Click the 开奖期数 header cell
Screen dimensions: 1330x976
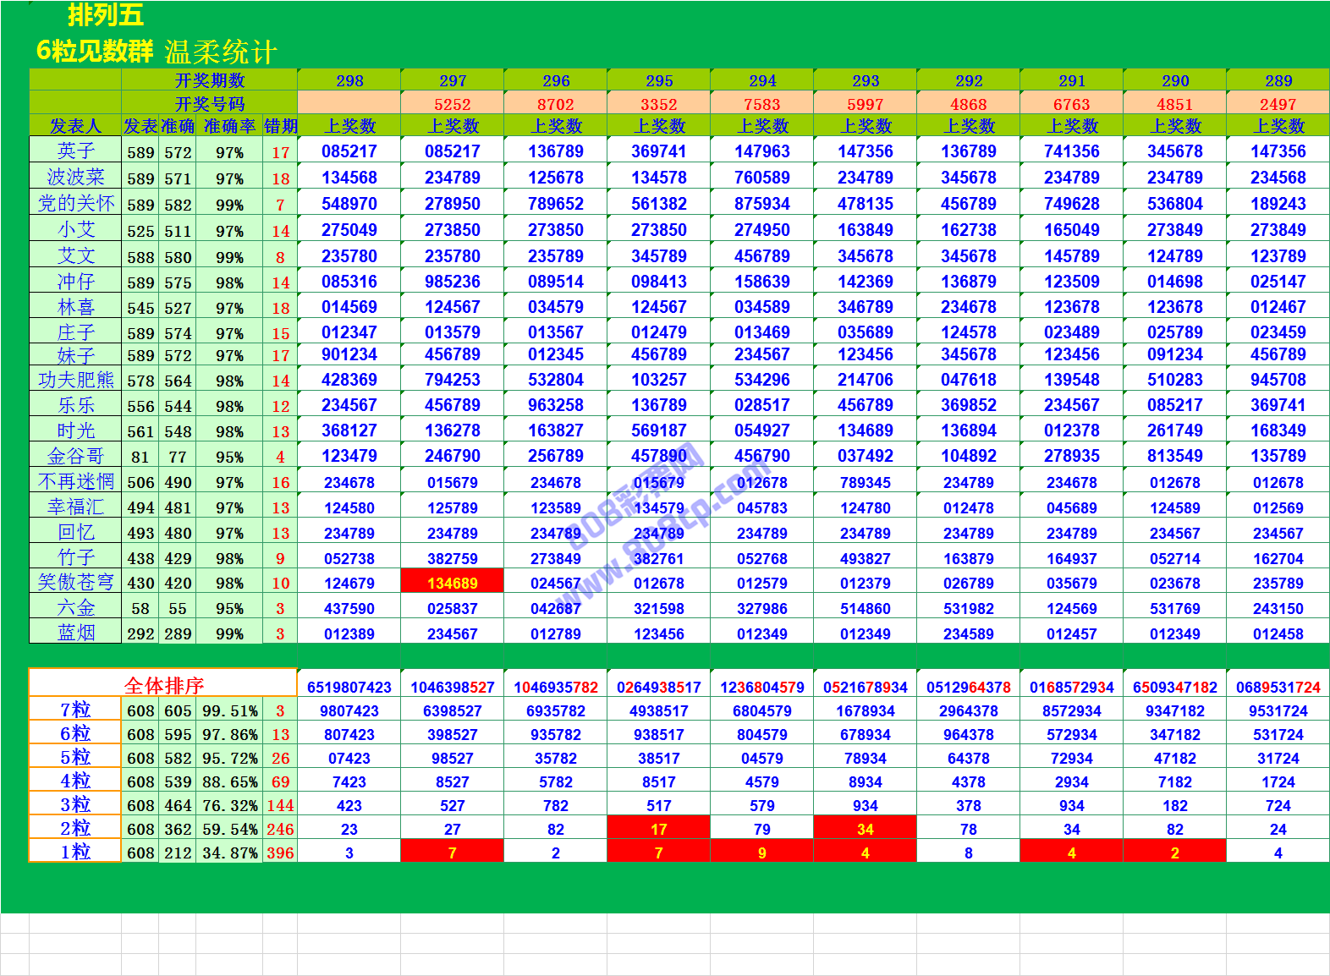(x=209, y=80)
